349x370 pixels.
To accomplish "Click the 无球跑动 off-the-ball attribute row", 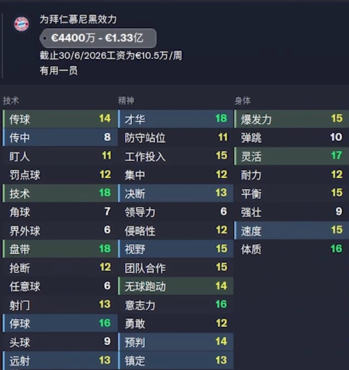I will pyautogui.click(x=175, y=286).
